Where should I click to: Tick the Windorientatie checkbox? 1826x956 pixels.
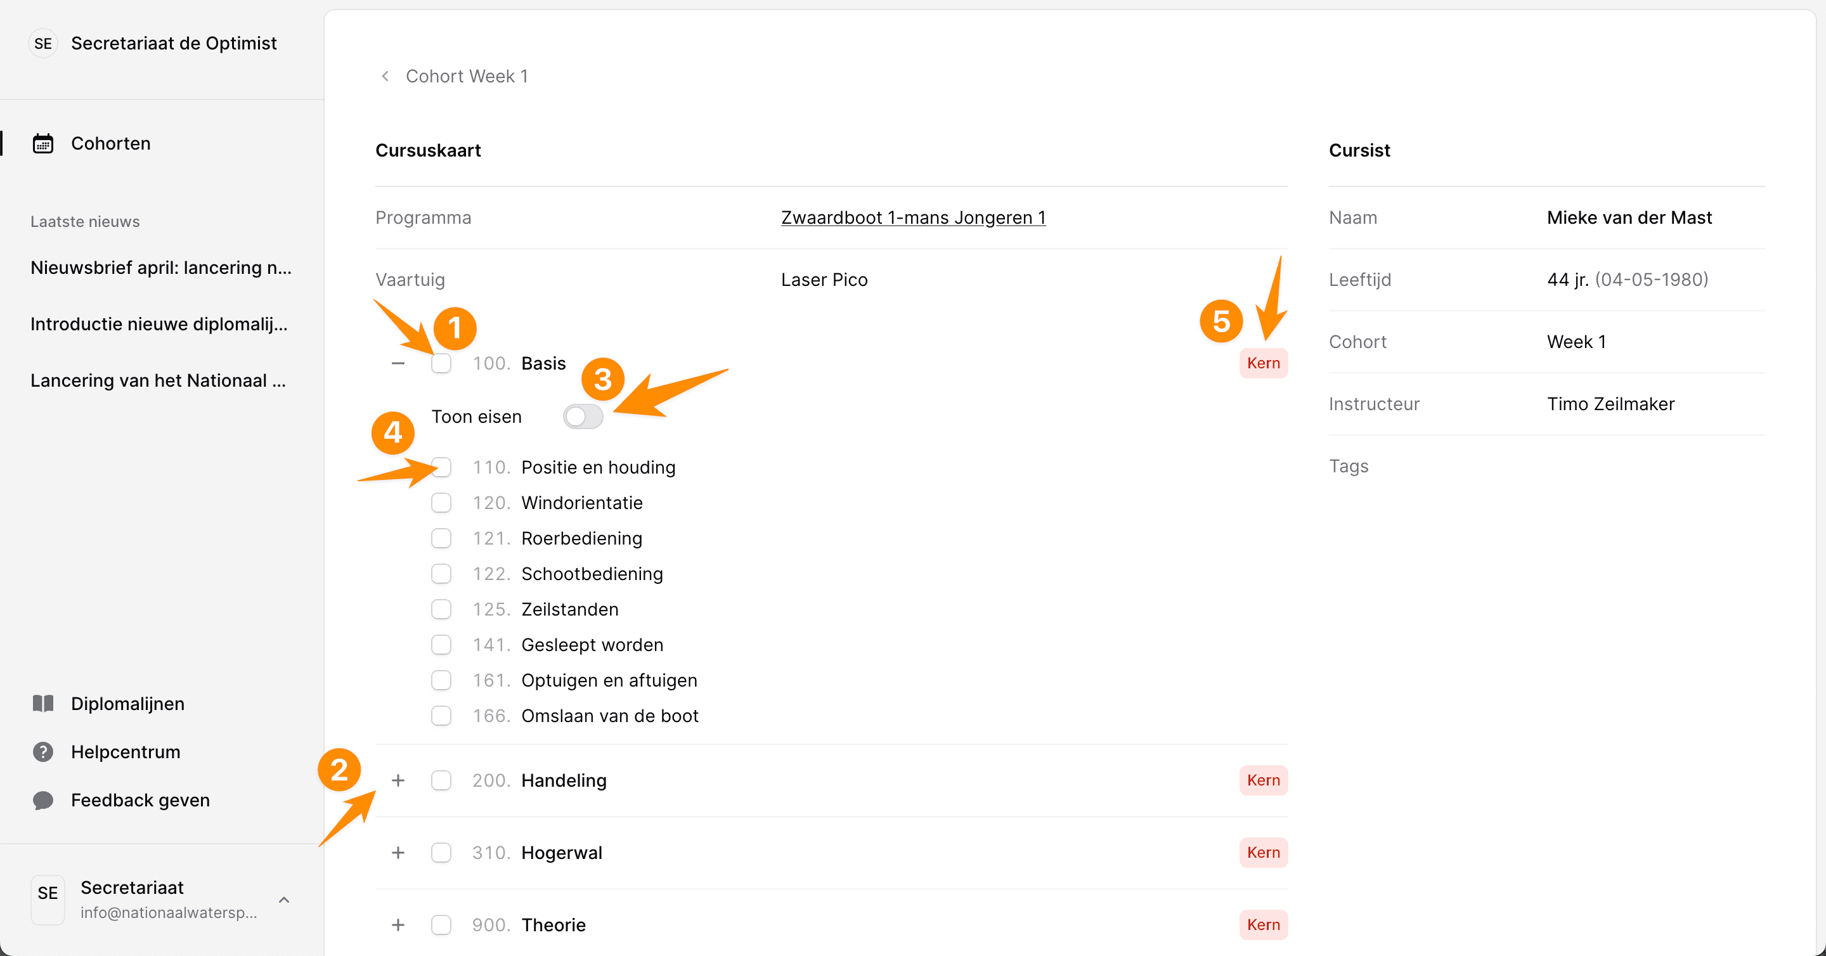point(441,503)
